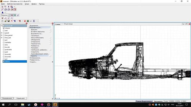
Task: Open Steam from the Windows taskbar
Action: 29,105
